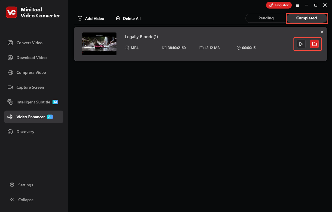Add a new video with Add Video
The height and width of the screenshot is (212, 332).
point(91,18)
